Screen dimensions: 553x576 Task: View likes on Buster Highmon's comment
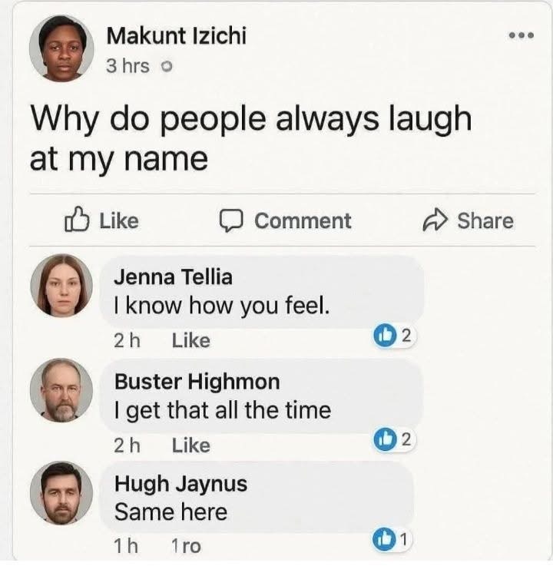(x=393, y=439)
